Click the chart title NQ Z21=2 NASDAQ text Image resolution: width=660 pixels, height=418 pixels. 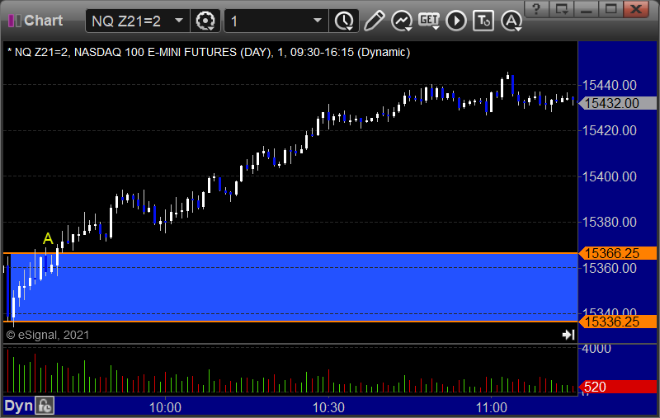209,52
